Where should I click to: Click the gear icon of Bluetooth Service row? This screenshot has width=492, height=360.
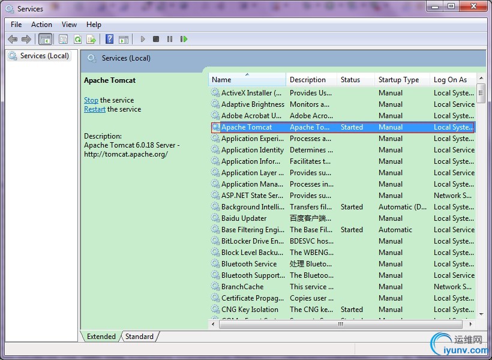point(215,263)
